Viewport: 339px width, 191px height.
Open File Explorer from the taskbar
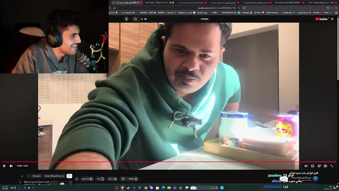tap(169, 188)
